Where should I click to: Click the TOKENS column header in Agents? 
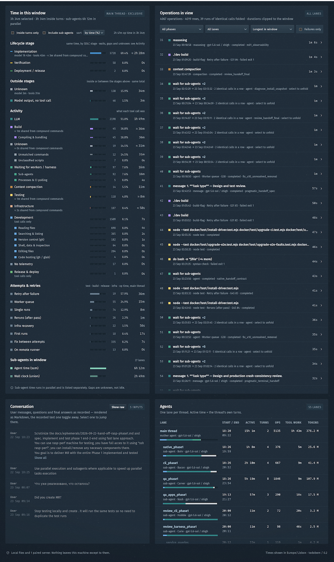313,423
